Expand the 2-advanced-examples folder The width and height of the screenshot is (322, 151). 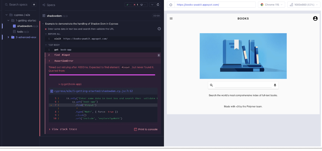point(8,37)
